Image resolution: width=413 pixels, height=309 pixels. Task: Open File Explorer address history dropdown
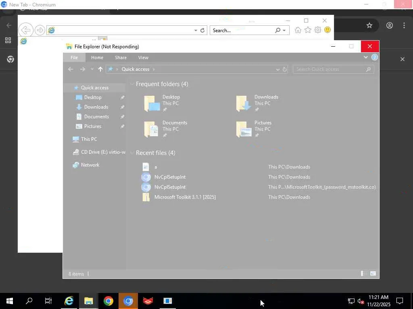point(277,69)
